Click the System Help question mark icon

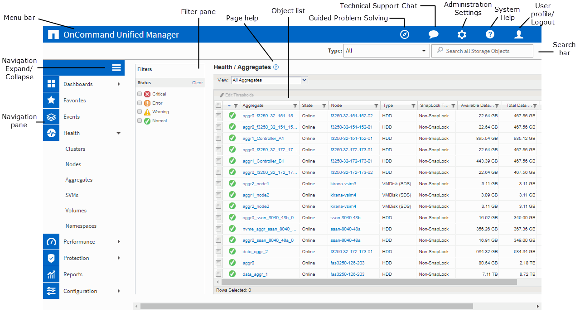tap(490, 35)
